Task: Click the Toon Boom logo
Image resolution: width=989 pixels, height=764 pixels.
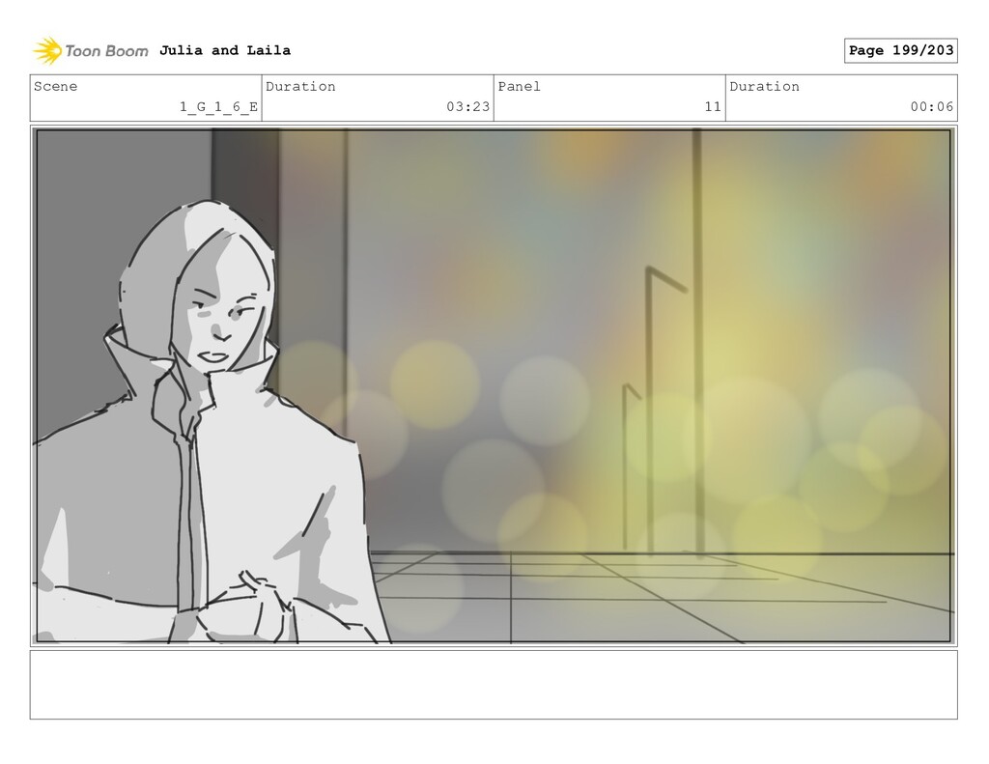Action: (x=91, y=50)
